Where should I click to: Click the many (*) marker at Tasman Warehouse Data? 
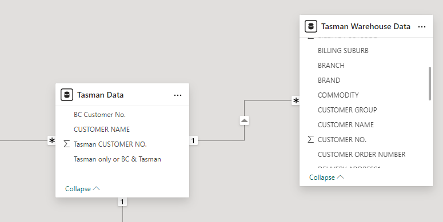(296, 100)
